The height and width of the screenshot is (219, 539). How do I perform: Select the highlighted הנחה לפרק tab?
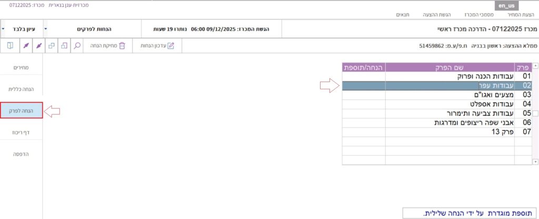point(22,111)
